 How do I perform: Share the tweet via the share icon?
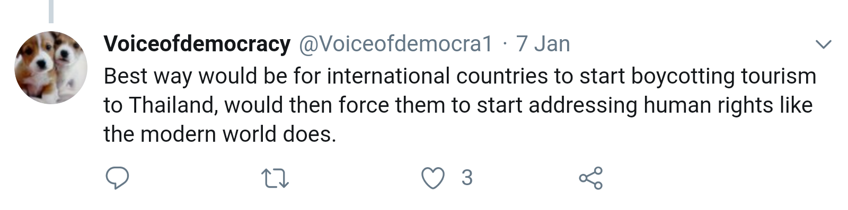coord(591,178)
